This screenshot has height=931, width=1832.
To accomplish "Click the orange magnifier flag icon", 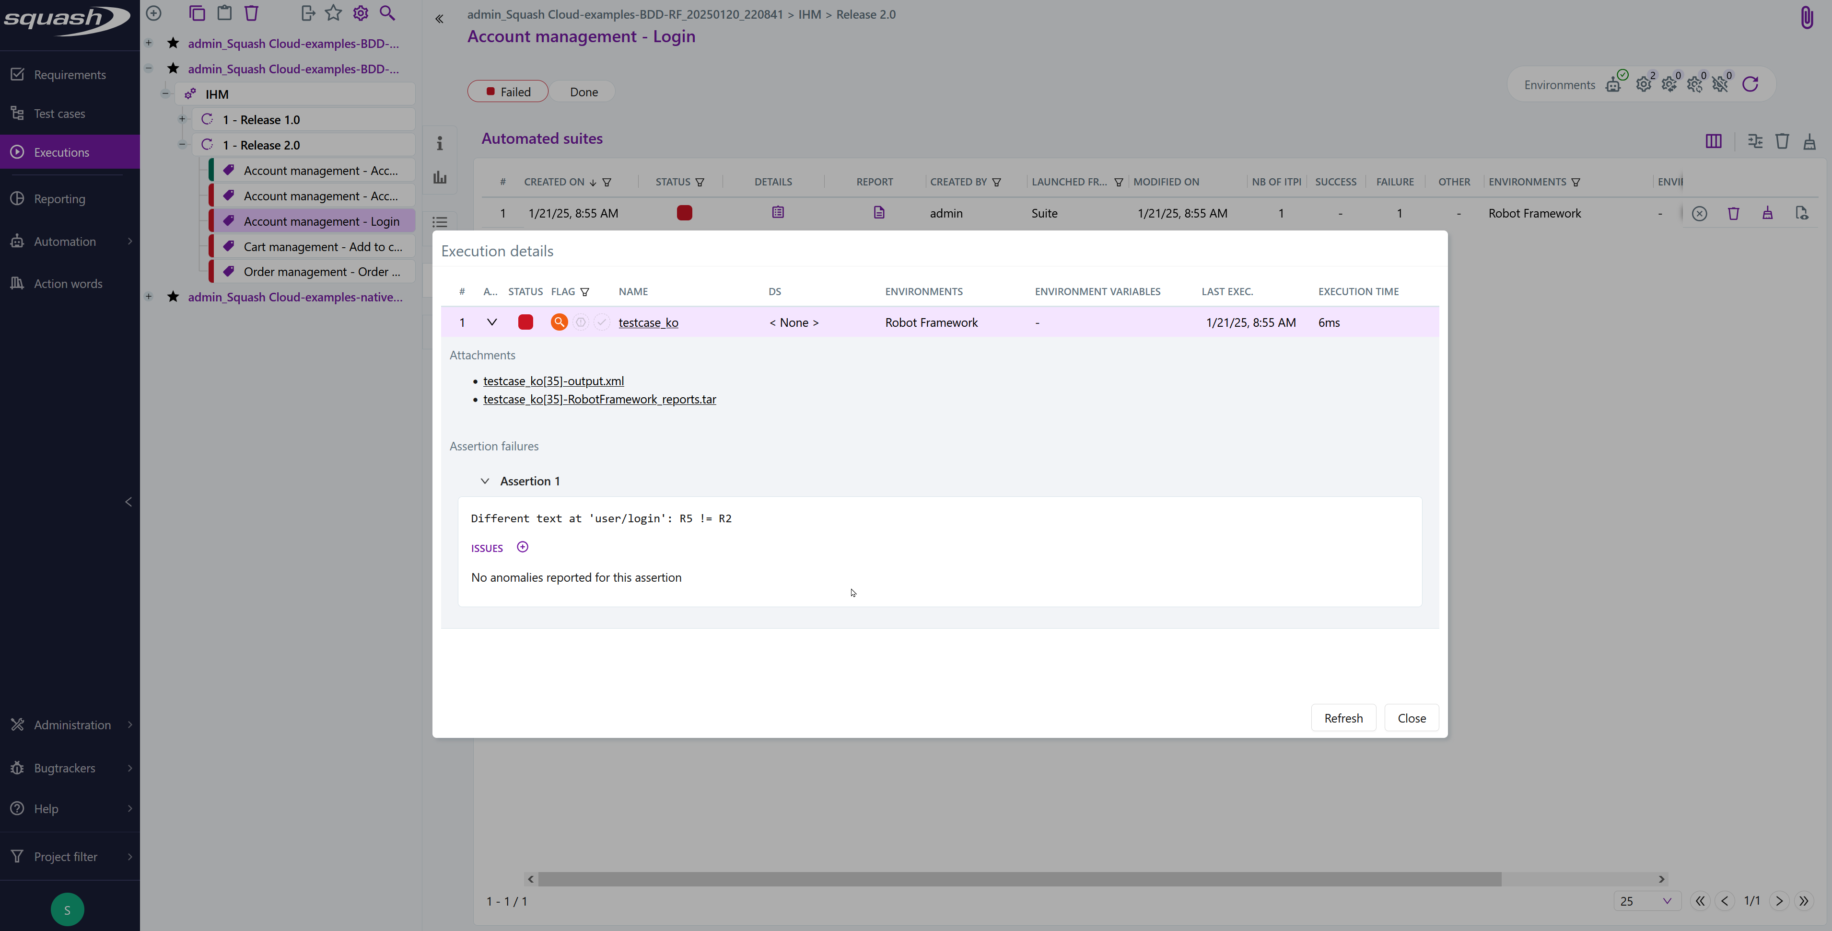I will pos(559,322).
